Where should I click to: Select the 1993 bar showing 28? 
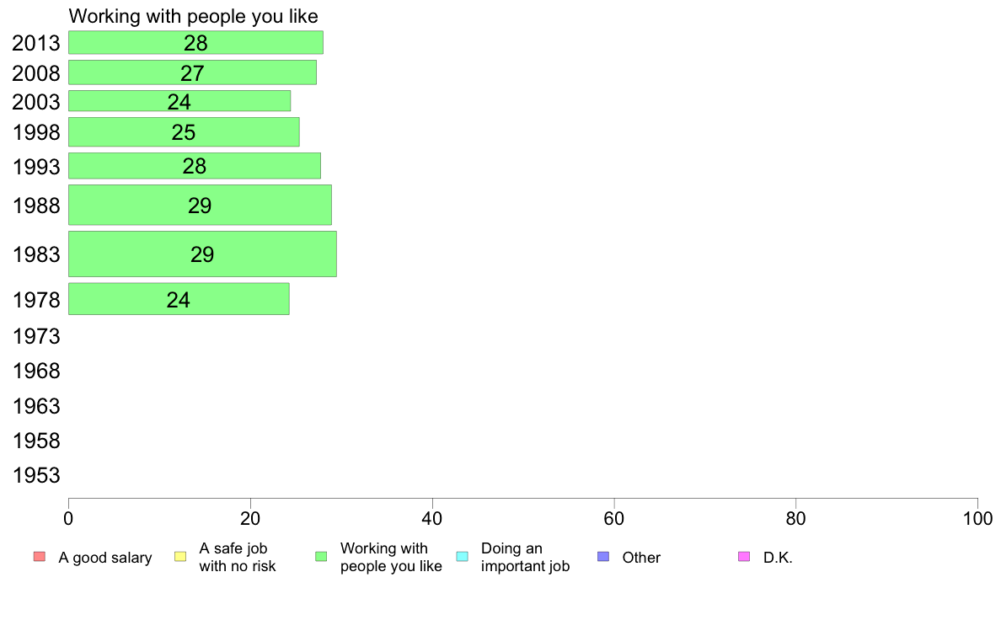click(x=195, y=165)
